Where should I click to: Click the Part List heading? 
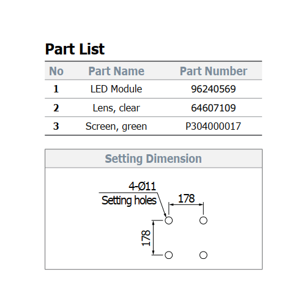(75, 49)
